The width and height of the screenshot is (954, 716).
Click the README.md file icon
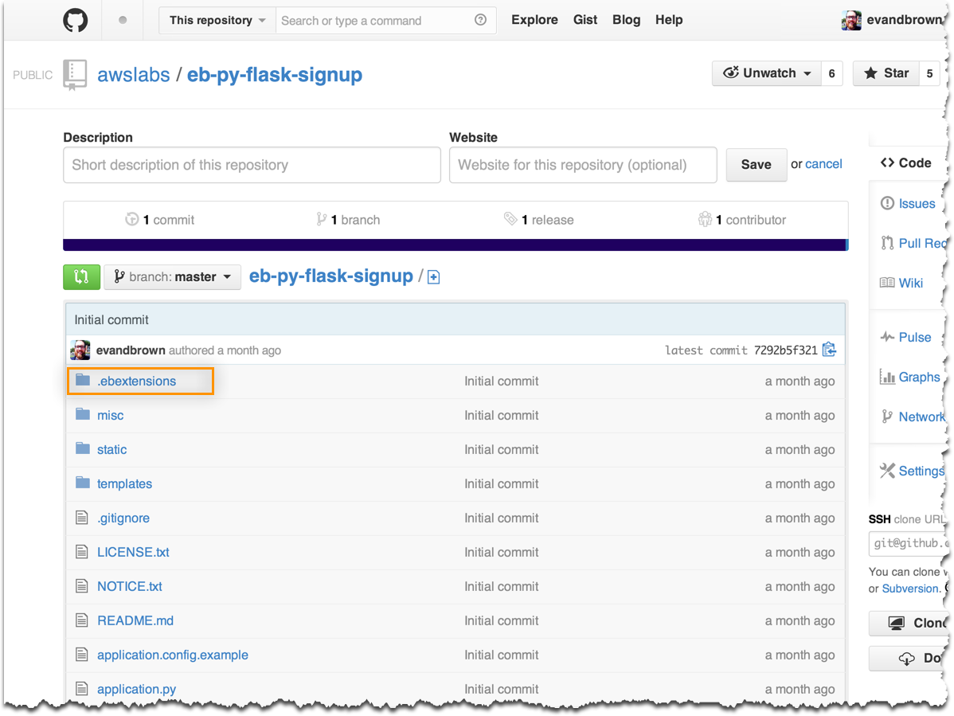(x=81, y=620)
